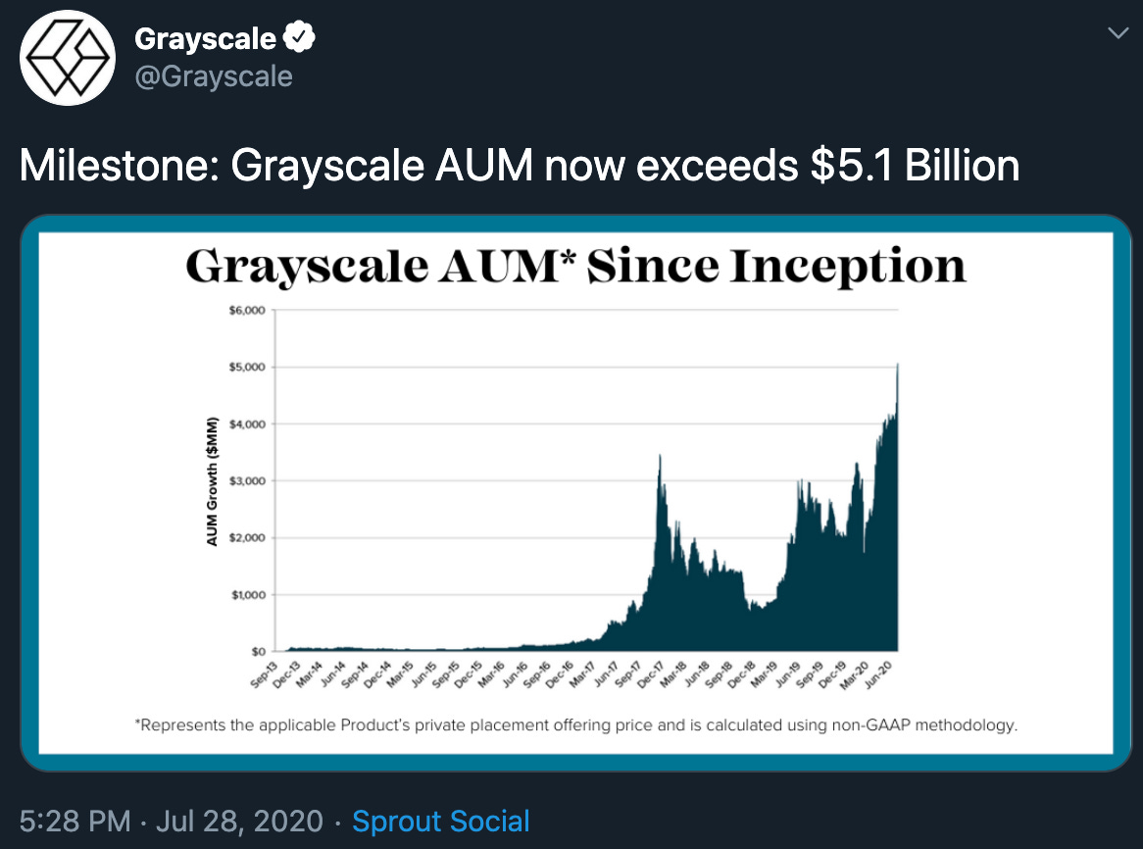Click the non-GAAP methodology footnote text
The image size is (1143, 849).
575,725
